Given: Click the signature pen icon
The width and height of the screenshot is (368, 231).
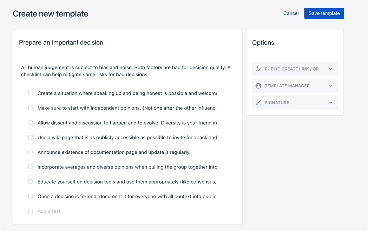Looking at the screenshot, I should 258,103.
